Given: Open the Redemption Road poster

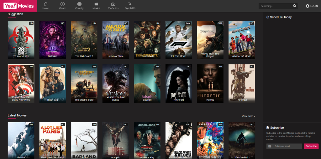Looking at the screenshot, I should pyautogui.click(x=179, y=141).
